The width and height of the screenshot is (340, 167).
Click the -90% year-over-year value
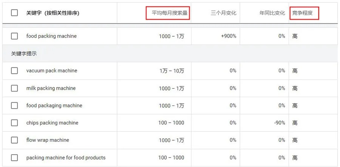[280, 123]
